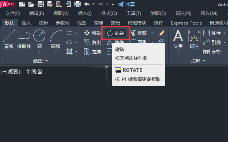The height and width of the screenshot is (142, 228).
Task: Open the rectangle tool dropdown arrow
Action: pos(76,33)
